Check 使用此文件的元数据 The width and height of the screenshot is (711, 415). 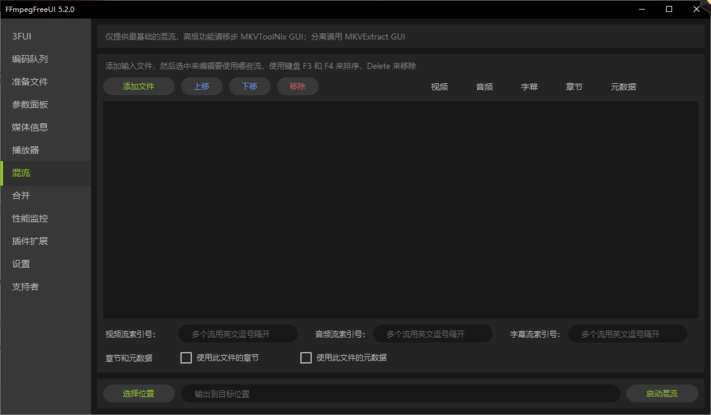tap(305, 358)
